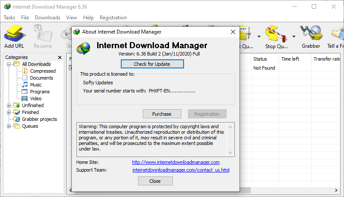
Task: Click the Finished folder checkmark icon
Action: tap(17, 112)
